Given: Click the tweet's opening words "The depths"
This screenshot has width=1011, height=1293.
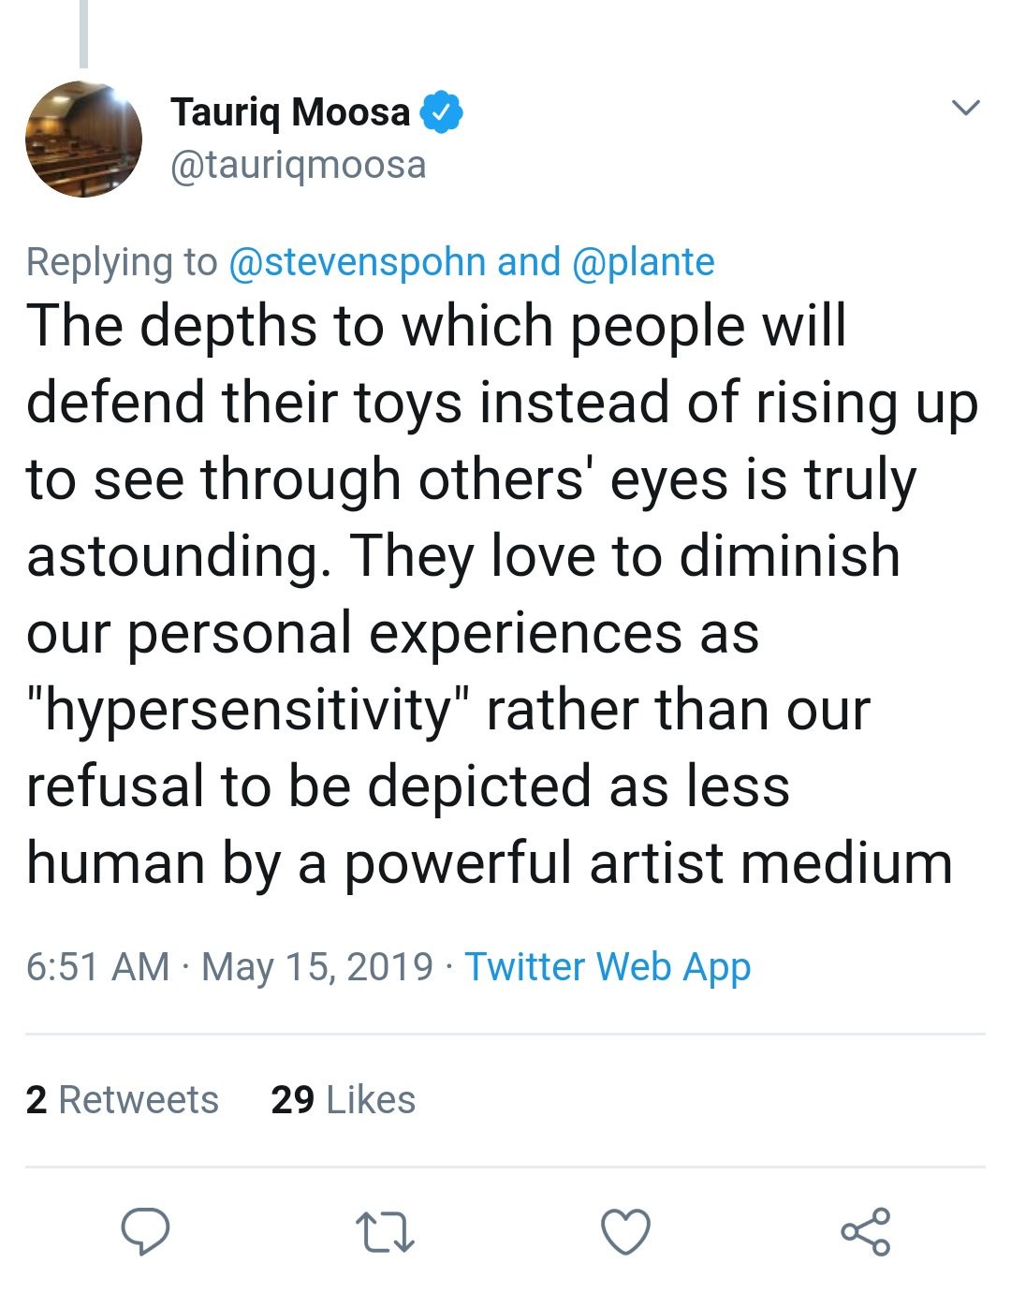Looking at the screenshot, I should [151, 327].
